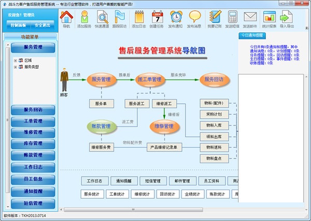The height and width of the screenshot is (221, 311).
Task: Click the 安全退出 button
Action: coord(43,25)
